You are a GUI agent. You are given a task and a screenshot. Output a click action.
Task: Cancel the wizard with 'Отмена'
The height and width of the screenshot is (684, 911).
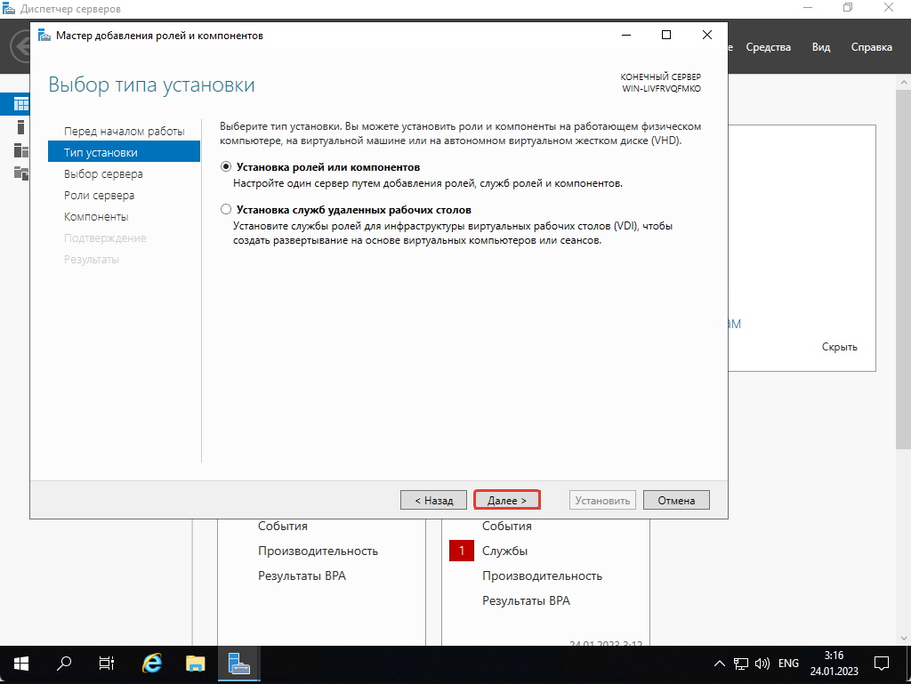(676, 501)
